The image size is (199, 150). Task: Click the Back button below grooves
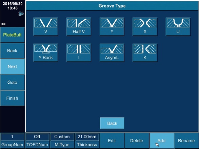[x=112, y=123]
